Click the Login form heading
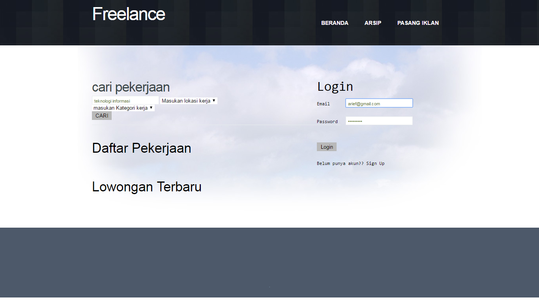539x303 pixels. click(x=335, y=87)
